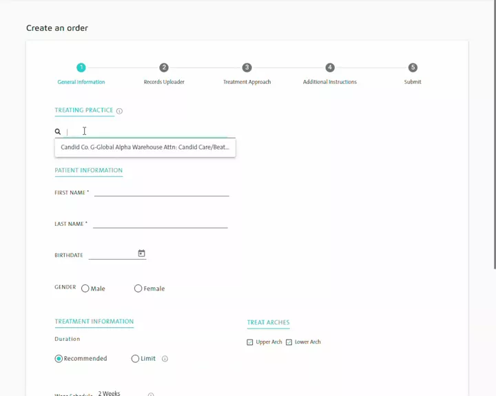The height and width of the screenshot is (396, 496).
Task: Click step 3 circle icon
Action: pos(247,67)
